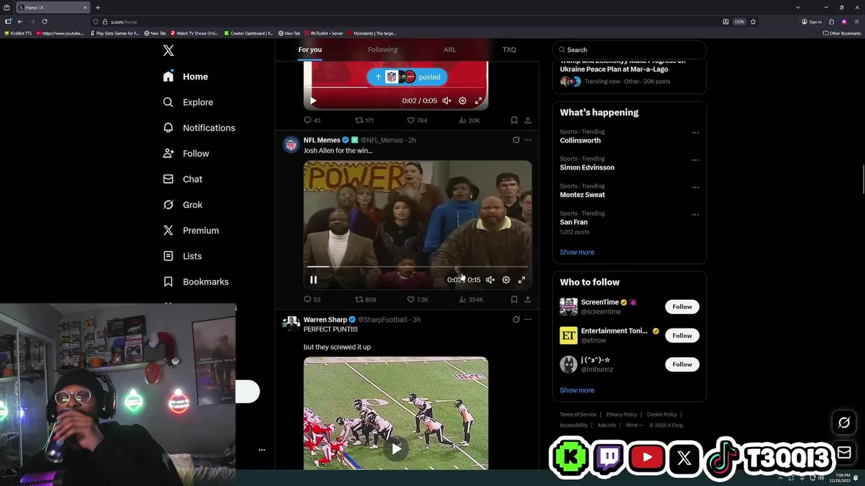This screenshot has height=486, width=865.
Task: Open settings on the NFL Memes video
Action: [x=506, y=280]
